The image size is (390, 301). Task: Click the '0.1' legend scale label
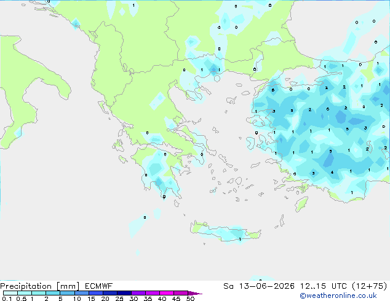[x=7, y=299]
